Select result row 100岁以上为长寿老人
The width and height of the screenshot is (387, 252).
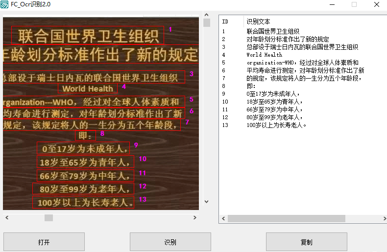[x=303, y=125]
